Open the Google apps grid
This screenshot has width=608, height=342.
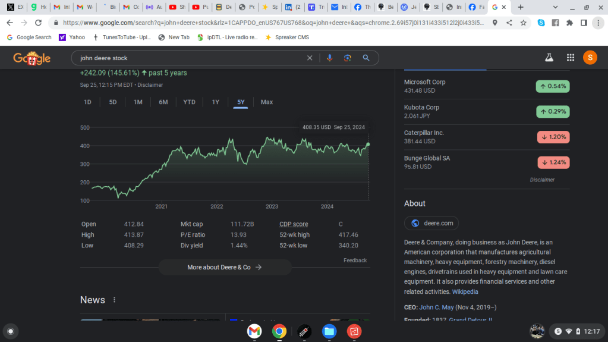click(571, 58)
